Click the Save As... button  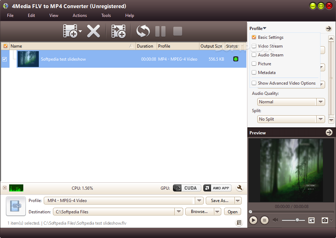coord(220,201)
